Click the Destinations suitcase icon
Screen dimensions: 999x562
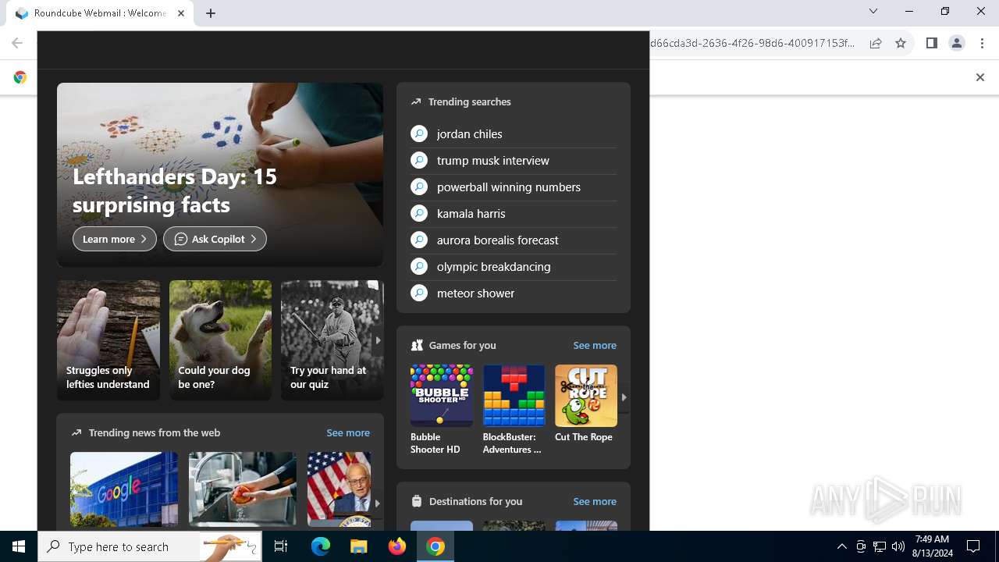tap(417, 501)
